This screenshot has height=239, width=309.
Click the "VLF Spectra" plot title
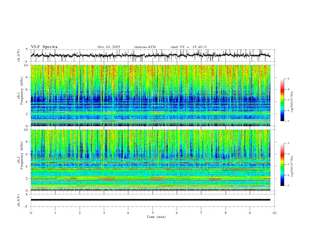pos(44,47)
